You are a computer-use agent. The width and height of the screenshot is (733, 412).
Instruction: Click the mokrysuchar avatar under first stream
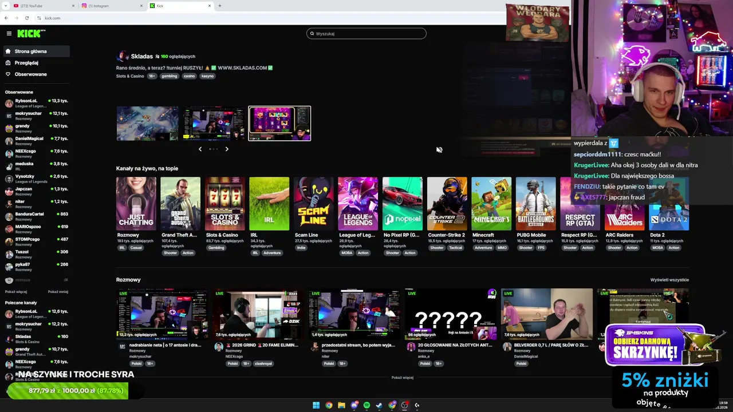(122, 347)
